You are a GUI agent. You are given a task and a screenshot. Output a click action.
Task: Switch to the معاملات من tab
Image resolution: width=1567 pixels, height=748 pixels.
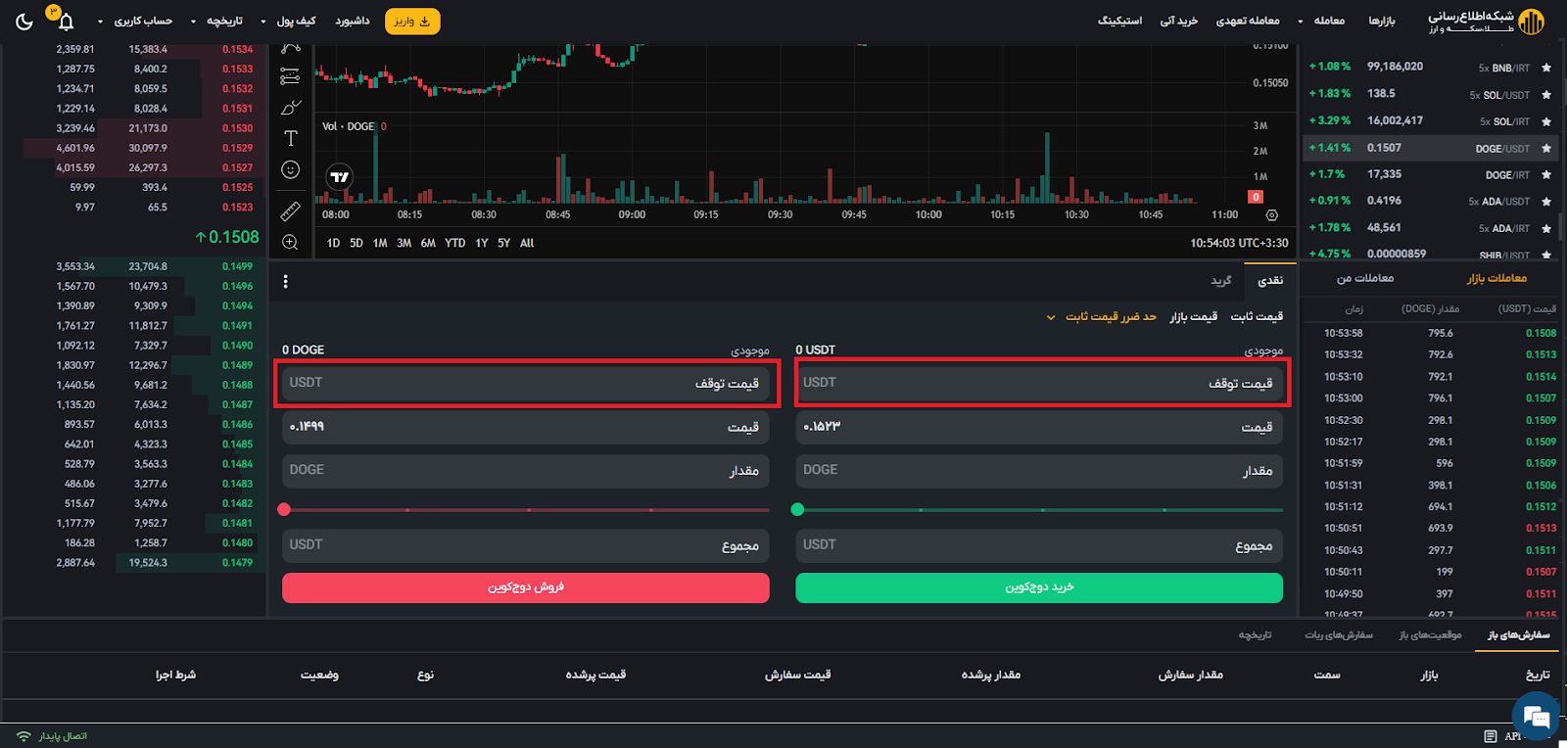pyautogui.click(x=1364, y=279)
